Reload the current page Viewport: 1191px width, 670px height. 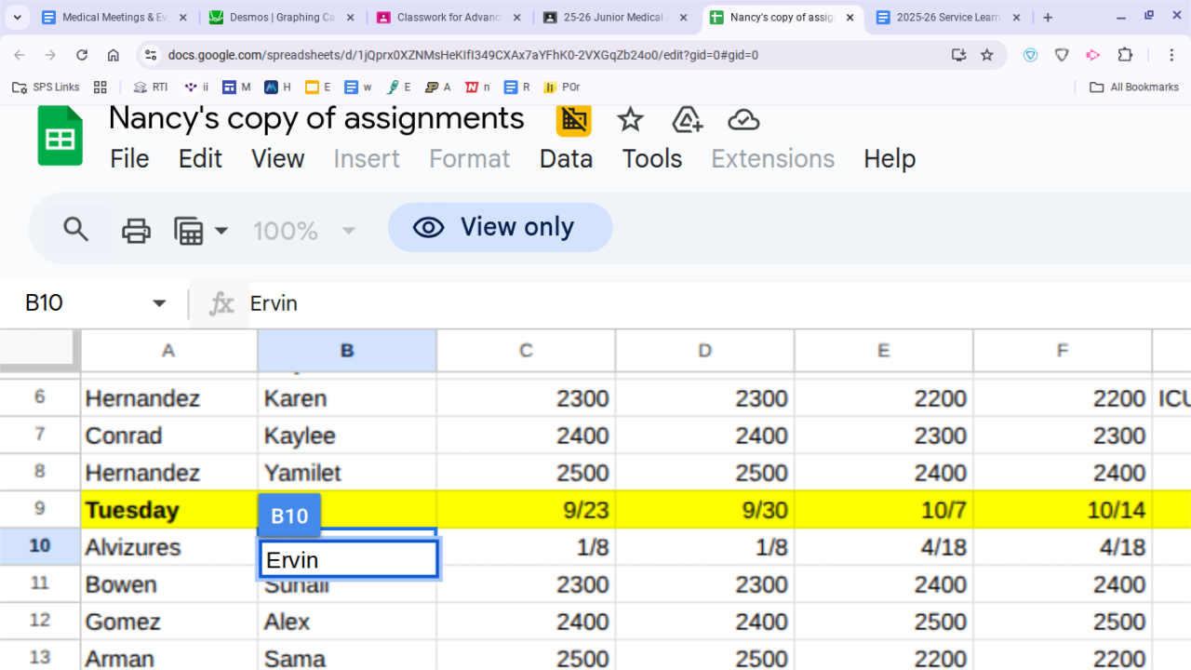click(82, 55)
